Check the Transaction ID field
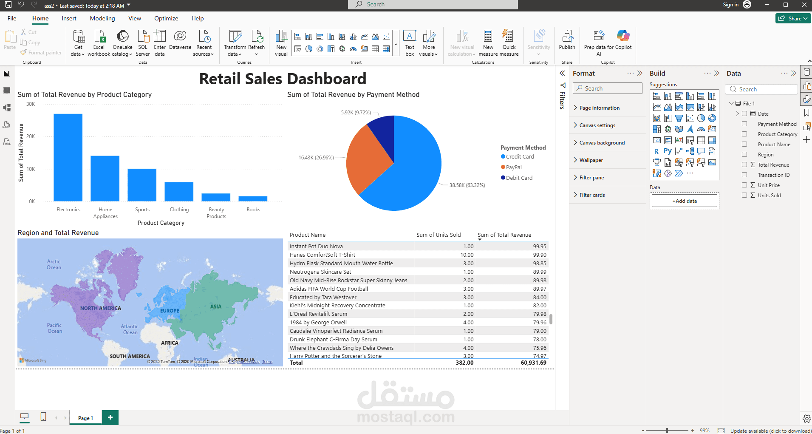This screenshot has width=812, height=434. click(744, 175)
